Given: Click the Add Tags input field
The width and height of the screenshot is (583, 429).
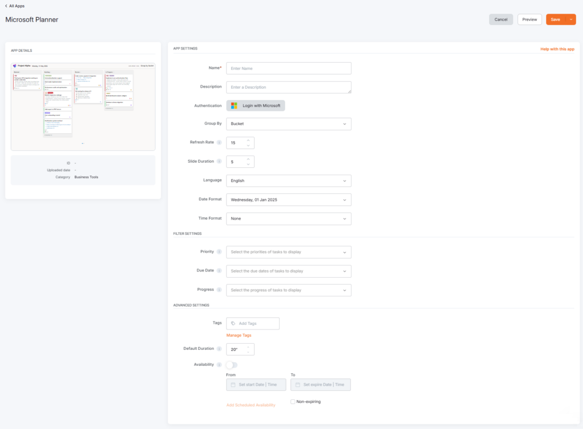Looking at the screenshot, I should (253, 324).
